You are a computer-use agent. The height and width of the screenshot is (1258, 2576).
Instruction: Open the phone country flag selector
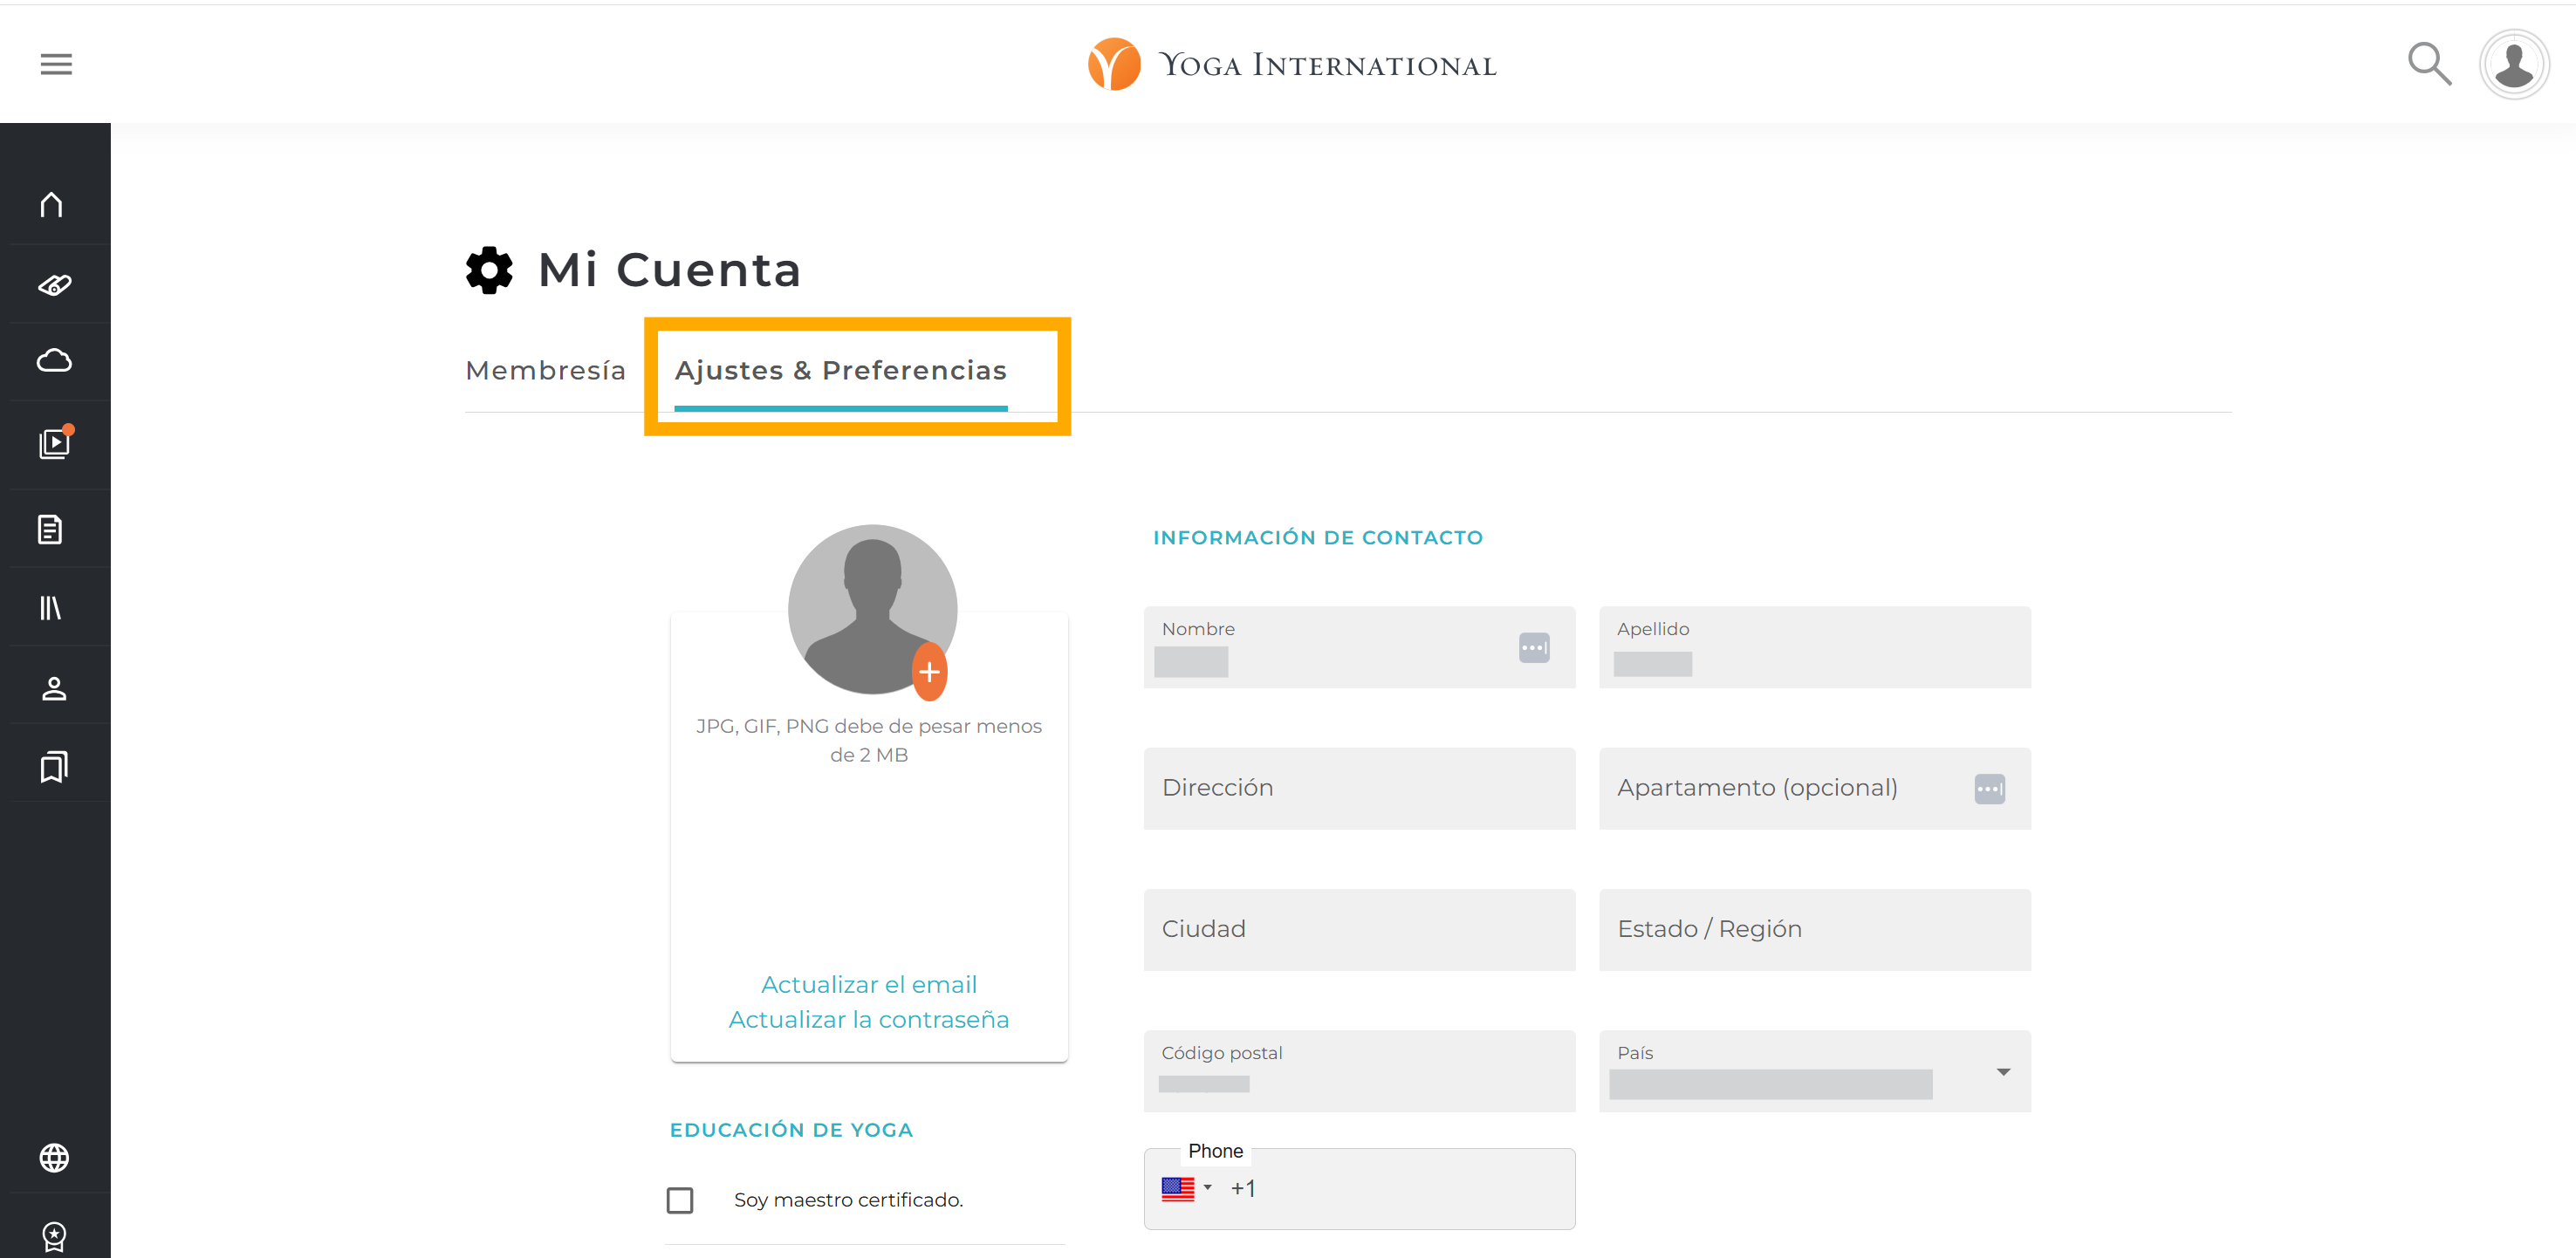coord(1187,1188)
